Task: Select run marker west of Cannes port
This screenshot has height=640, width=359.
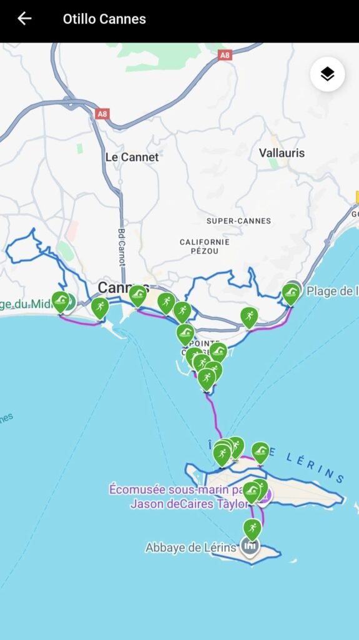Action: tap(100, 307)
